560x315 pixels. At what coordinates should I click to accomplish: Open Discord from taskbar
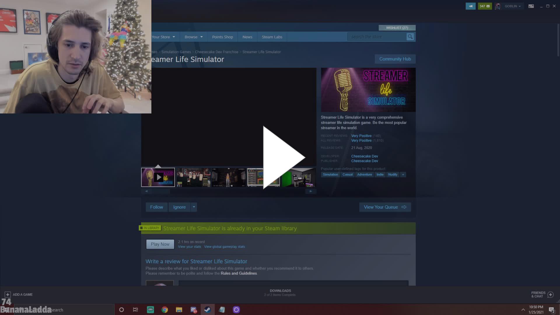click(193, 310)
